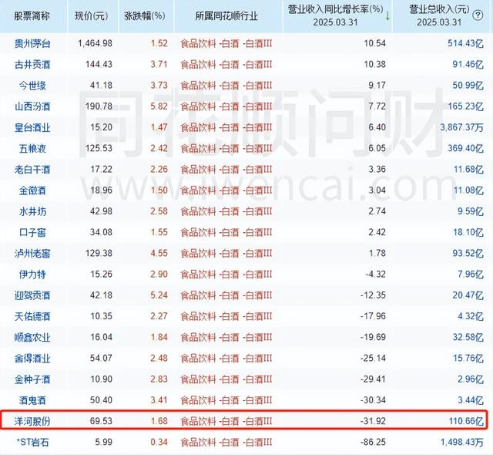The width and height of the screenshot is (493, 455).
Task: Click 所属同花顺行业 column header
Action: [x=226, y=15]
